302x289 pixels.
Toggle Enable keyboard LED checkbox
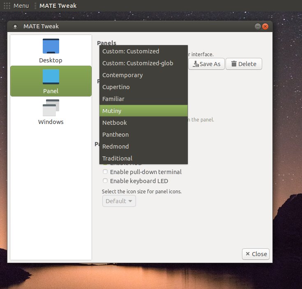(x=105, y=181)
